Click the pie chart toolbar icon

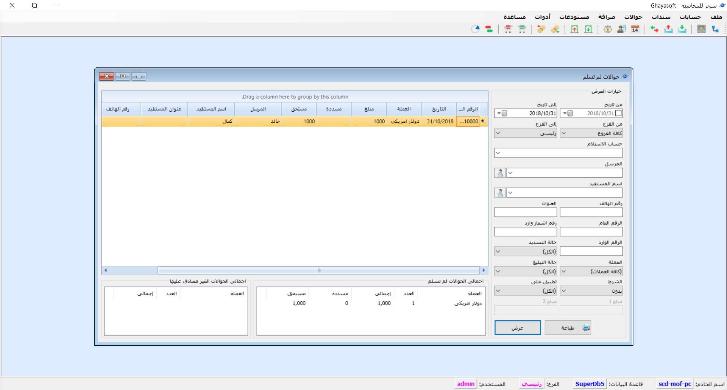click(x=476, y=29)
